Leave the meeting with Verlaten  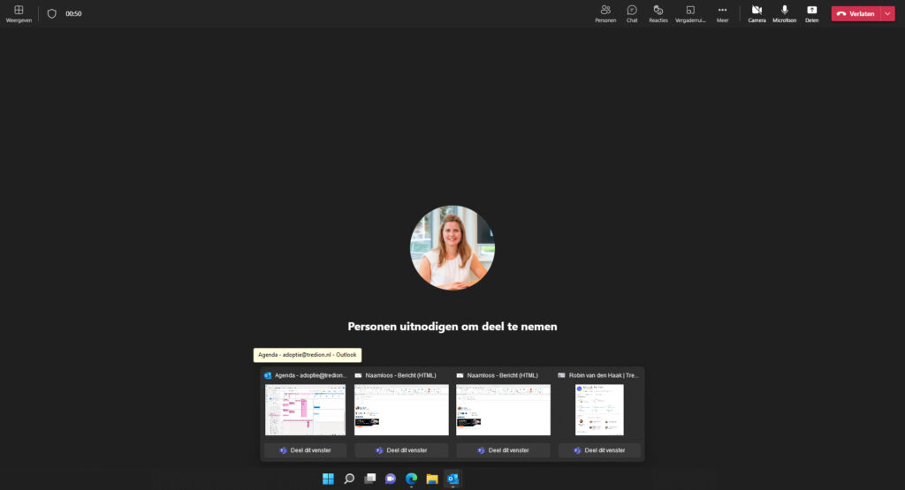(x=856, y=14)
